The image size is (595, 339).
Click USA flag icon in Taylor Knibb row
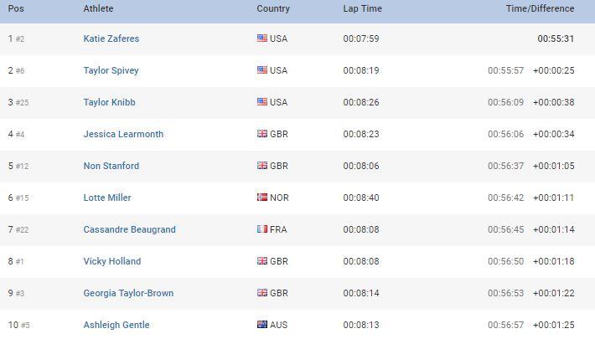[x=262, y=102]
